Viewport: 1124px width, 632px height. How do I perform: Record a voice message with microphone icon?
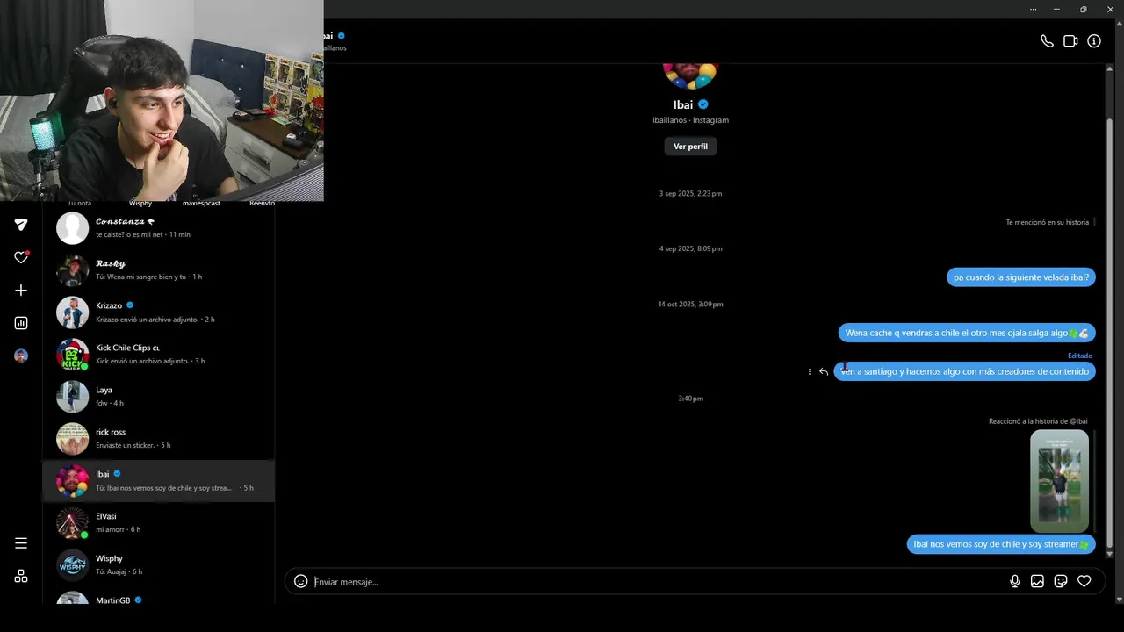coord(1015,581)
